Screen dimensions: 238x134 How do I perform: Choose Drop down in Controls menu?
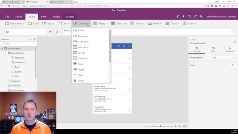click(90, 36)
